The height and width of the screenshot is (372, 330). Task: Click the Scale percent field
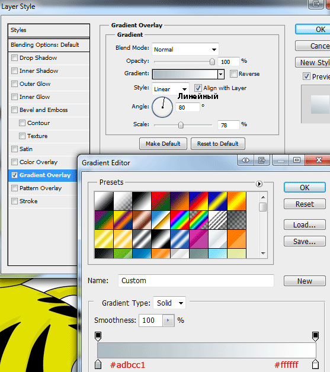coord(228,125)
